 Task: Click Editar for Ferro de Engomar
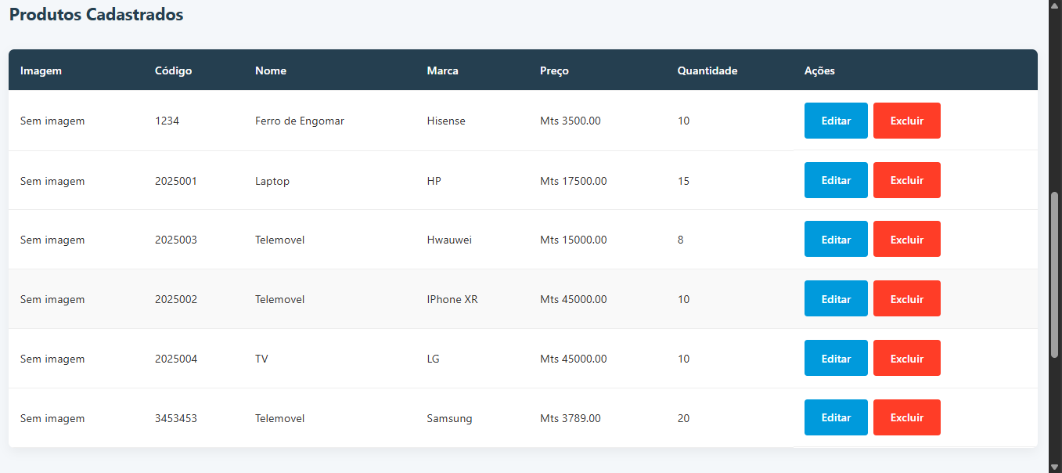pos(836,121)
